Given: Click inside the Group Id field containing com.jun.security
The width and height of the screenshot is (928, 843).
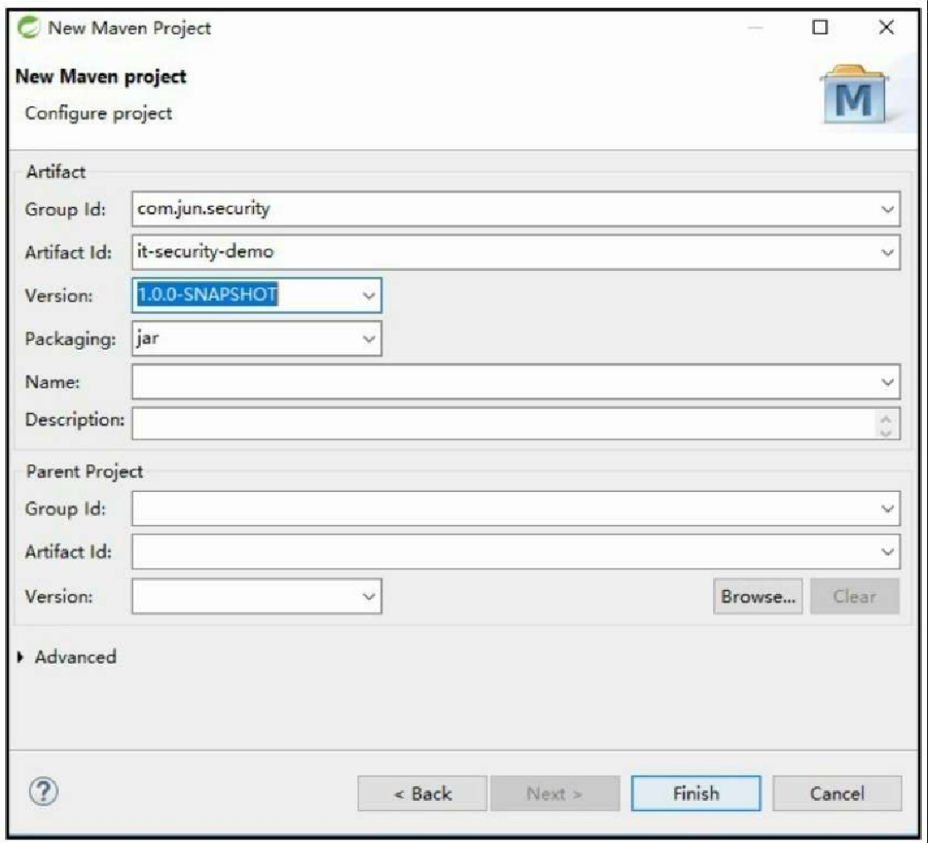Looking at the screenshot, I should [x=516, y=209].
